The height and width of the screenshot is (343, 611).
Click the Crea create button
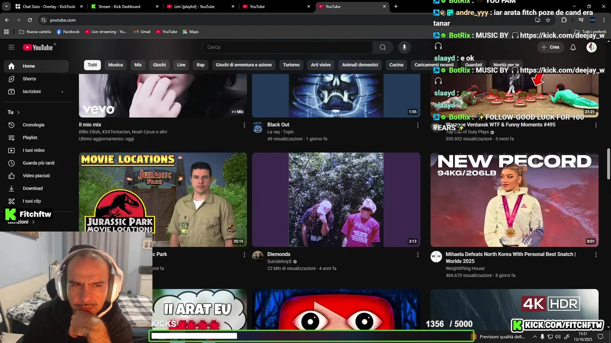coord(550,47)
